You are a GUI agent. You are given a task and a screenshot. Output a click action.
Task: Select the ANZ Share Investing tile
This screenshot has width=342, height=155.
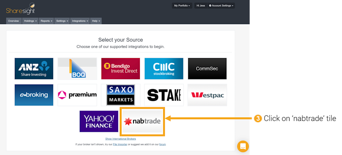coord(34,69)
